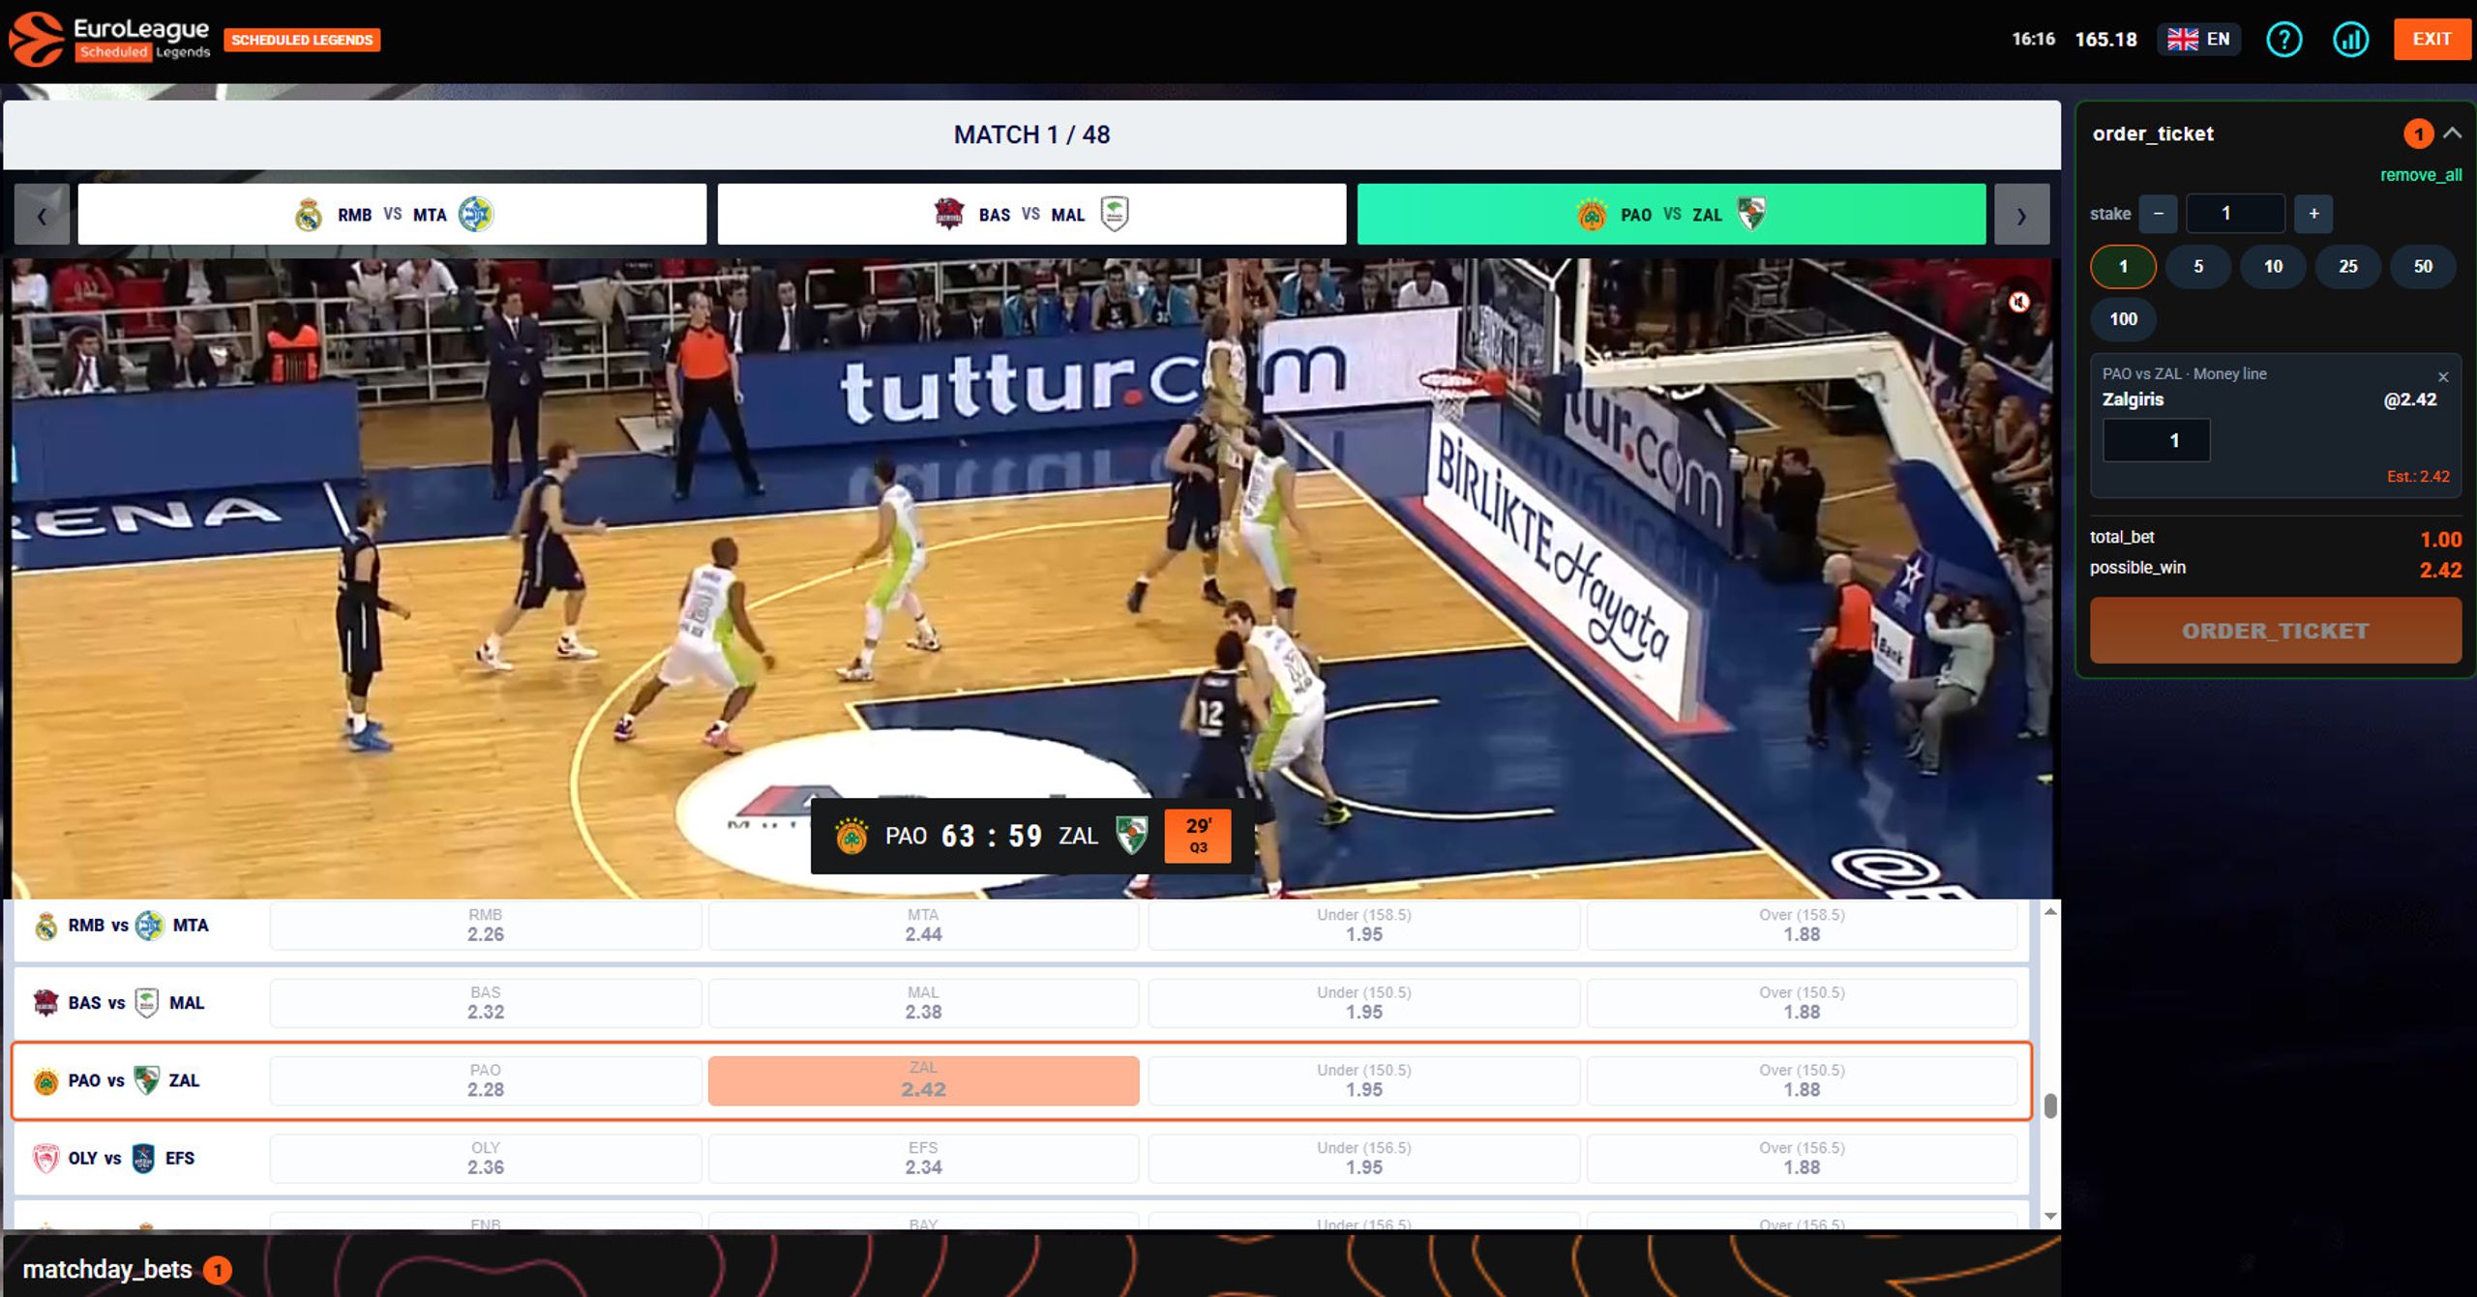Submit the ORDER_TICKET button
The image size is (2477, 1297).
(x=2275, y=631)
